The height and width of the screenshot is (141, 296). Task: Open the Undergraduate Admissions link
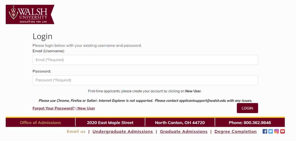pyautogui.click(x=123, y=131)
